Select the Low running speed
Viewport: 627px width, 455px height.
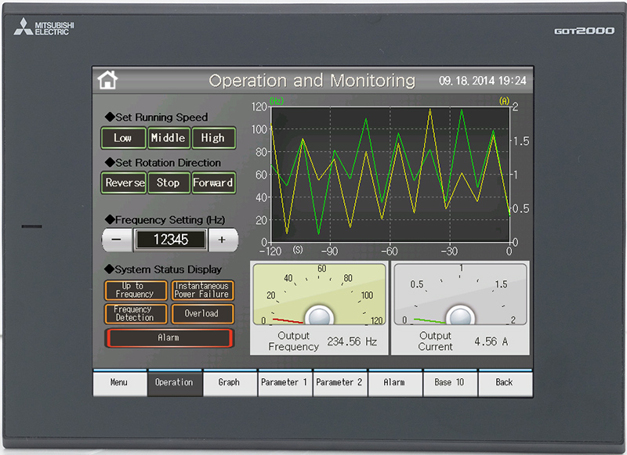click(123, 138)
